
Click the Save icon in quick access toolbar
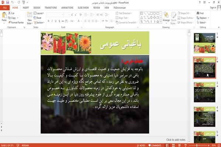tap(8, 3)
